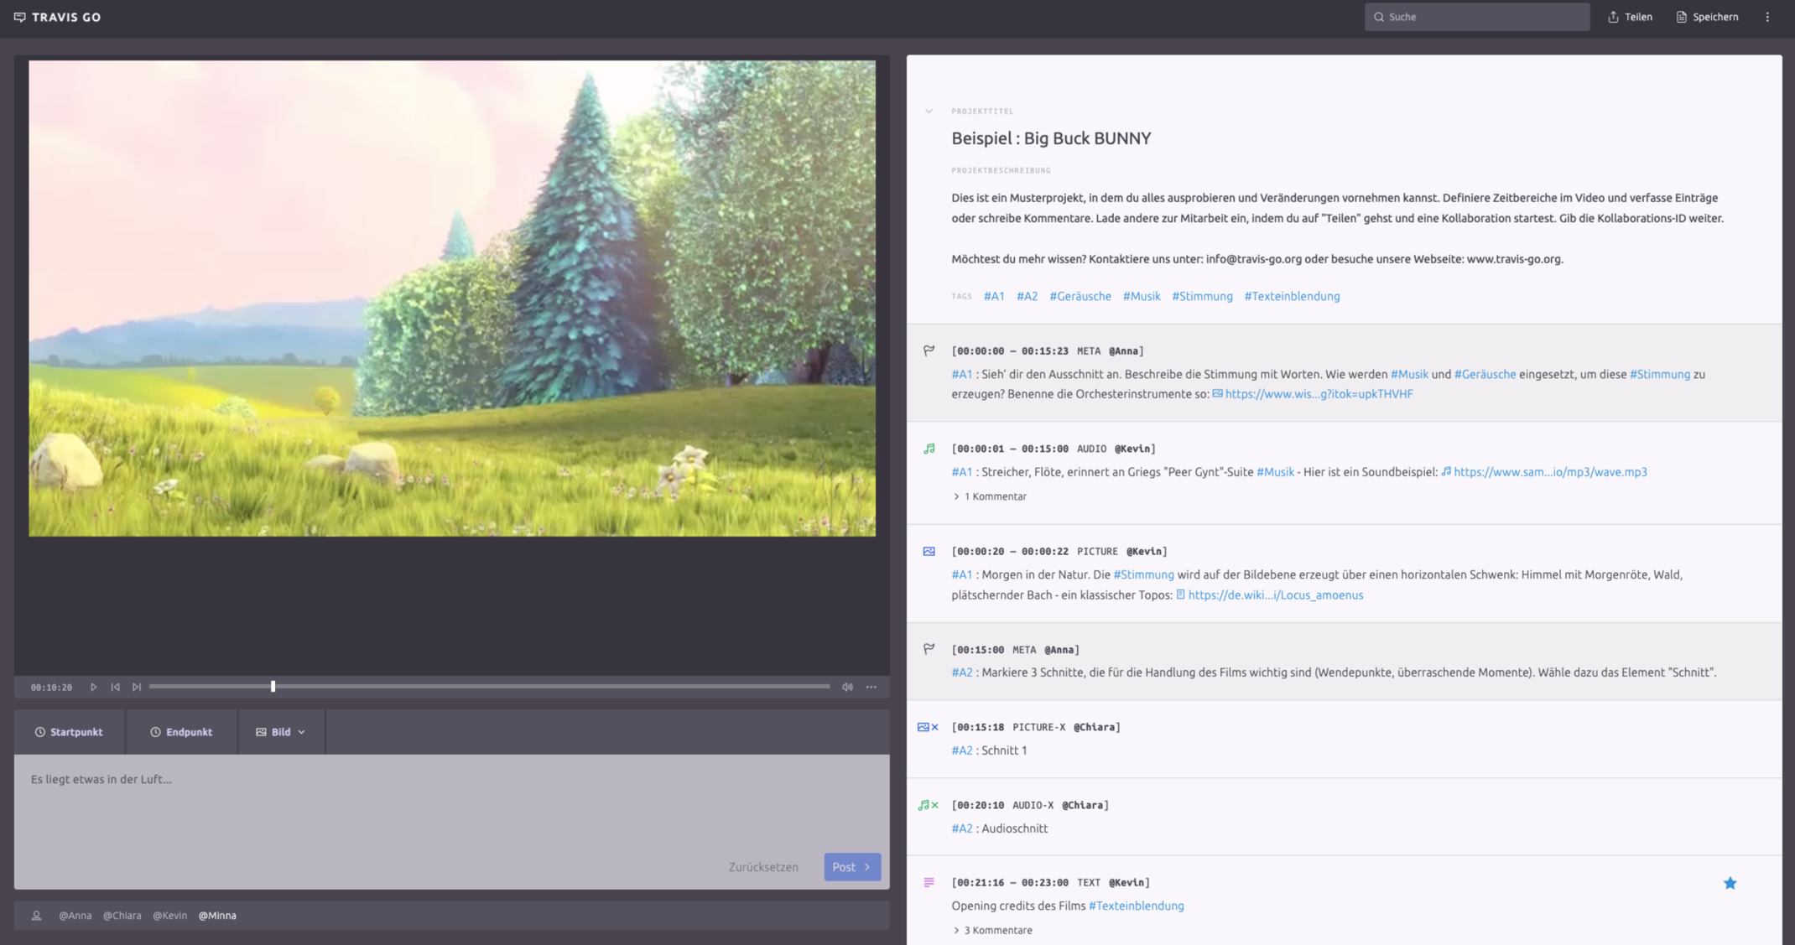Viewport: 1795px width, 945px height.
Task: Skip to previous marker with skip-back icon
Action: click(x=115, y=686)
